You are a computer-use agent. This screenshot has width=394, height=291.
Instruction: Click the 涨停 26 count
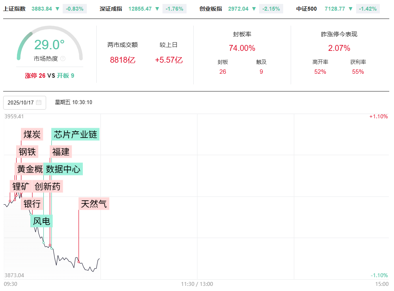pyautogui.click(x=35, y=76)
